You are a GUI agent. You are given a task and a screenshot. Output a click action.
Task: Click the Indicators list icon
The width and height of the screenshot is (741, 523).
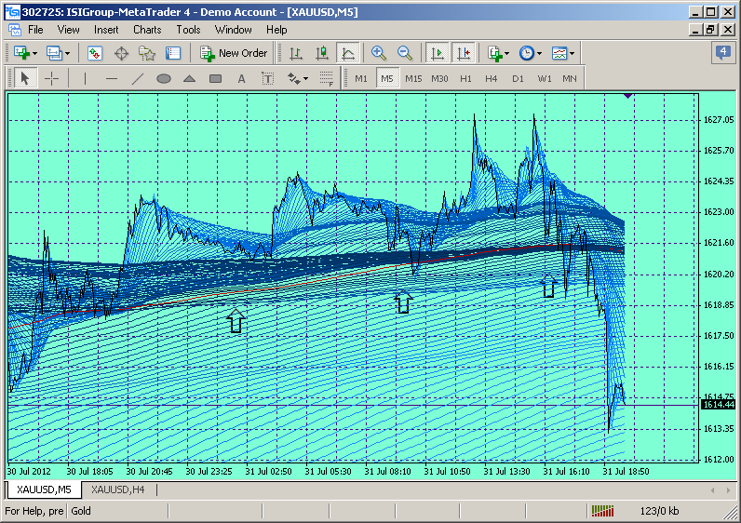click(x=494, y=53)
